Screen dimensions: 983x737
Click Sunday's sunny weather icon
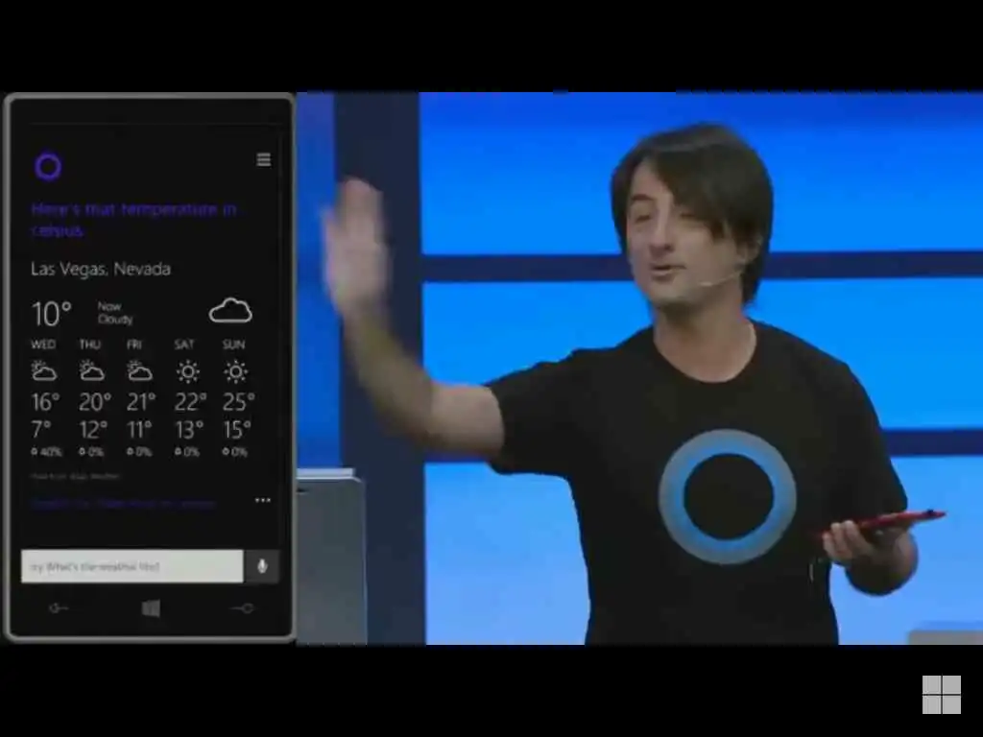pos(236,371)
